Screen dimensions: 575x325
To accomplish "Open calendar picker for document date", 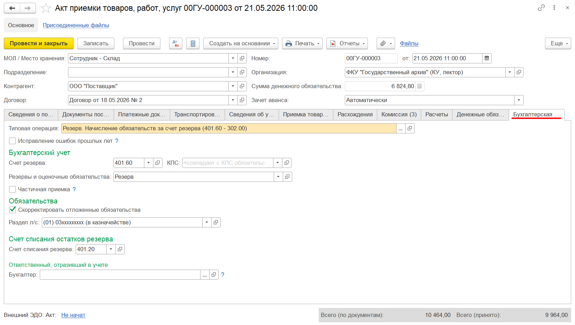I will click(487, 59).
